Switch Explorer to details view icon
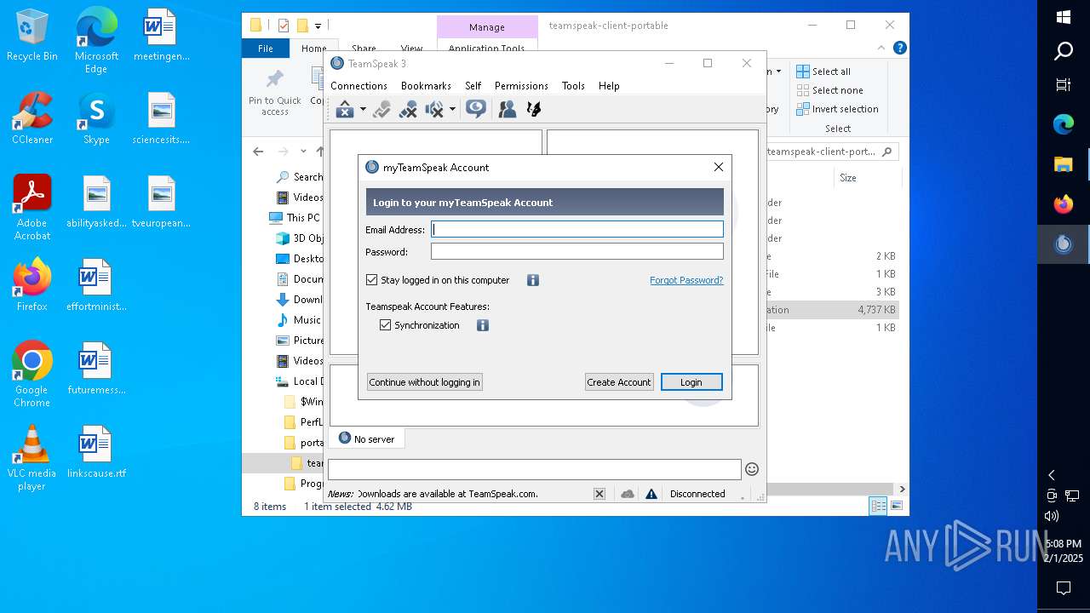Screen dimensions: 1090x613 (878, 507)
